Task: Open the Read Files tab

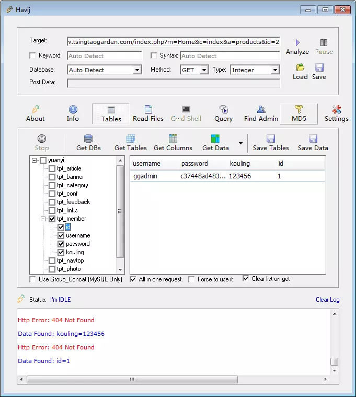Action: [x=148, y=114]
